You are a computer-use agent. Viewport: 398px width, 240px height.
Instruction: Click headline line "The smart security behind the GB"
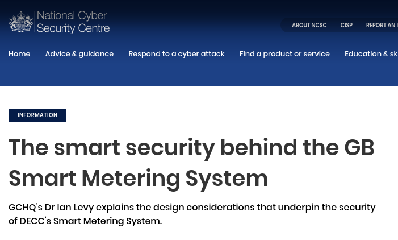point(191,148)
